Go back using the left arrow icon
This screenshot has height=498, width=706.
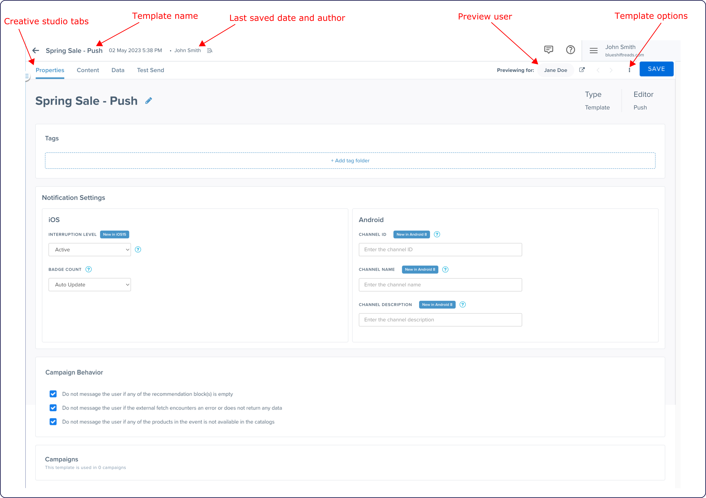[x=36, y=50]
